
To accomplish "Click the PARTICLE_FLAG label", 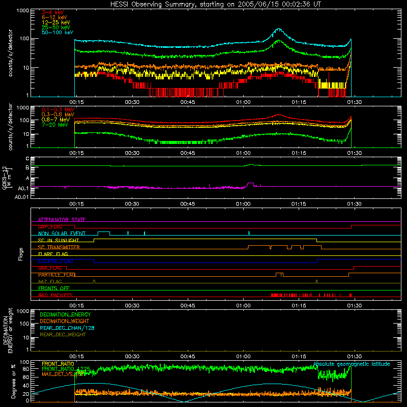I will [57, 275].
